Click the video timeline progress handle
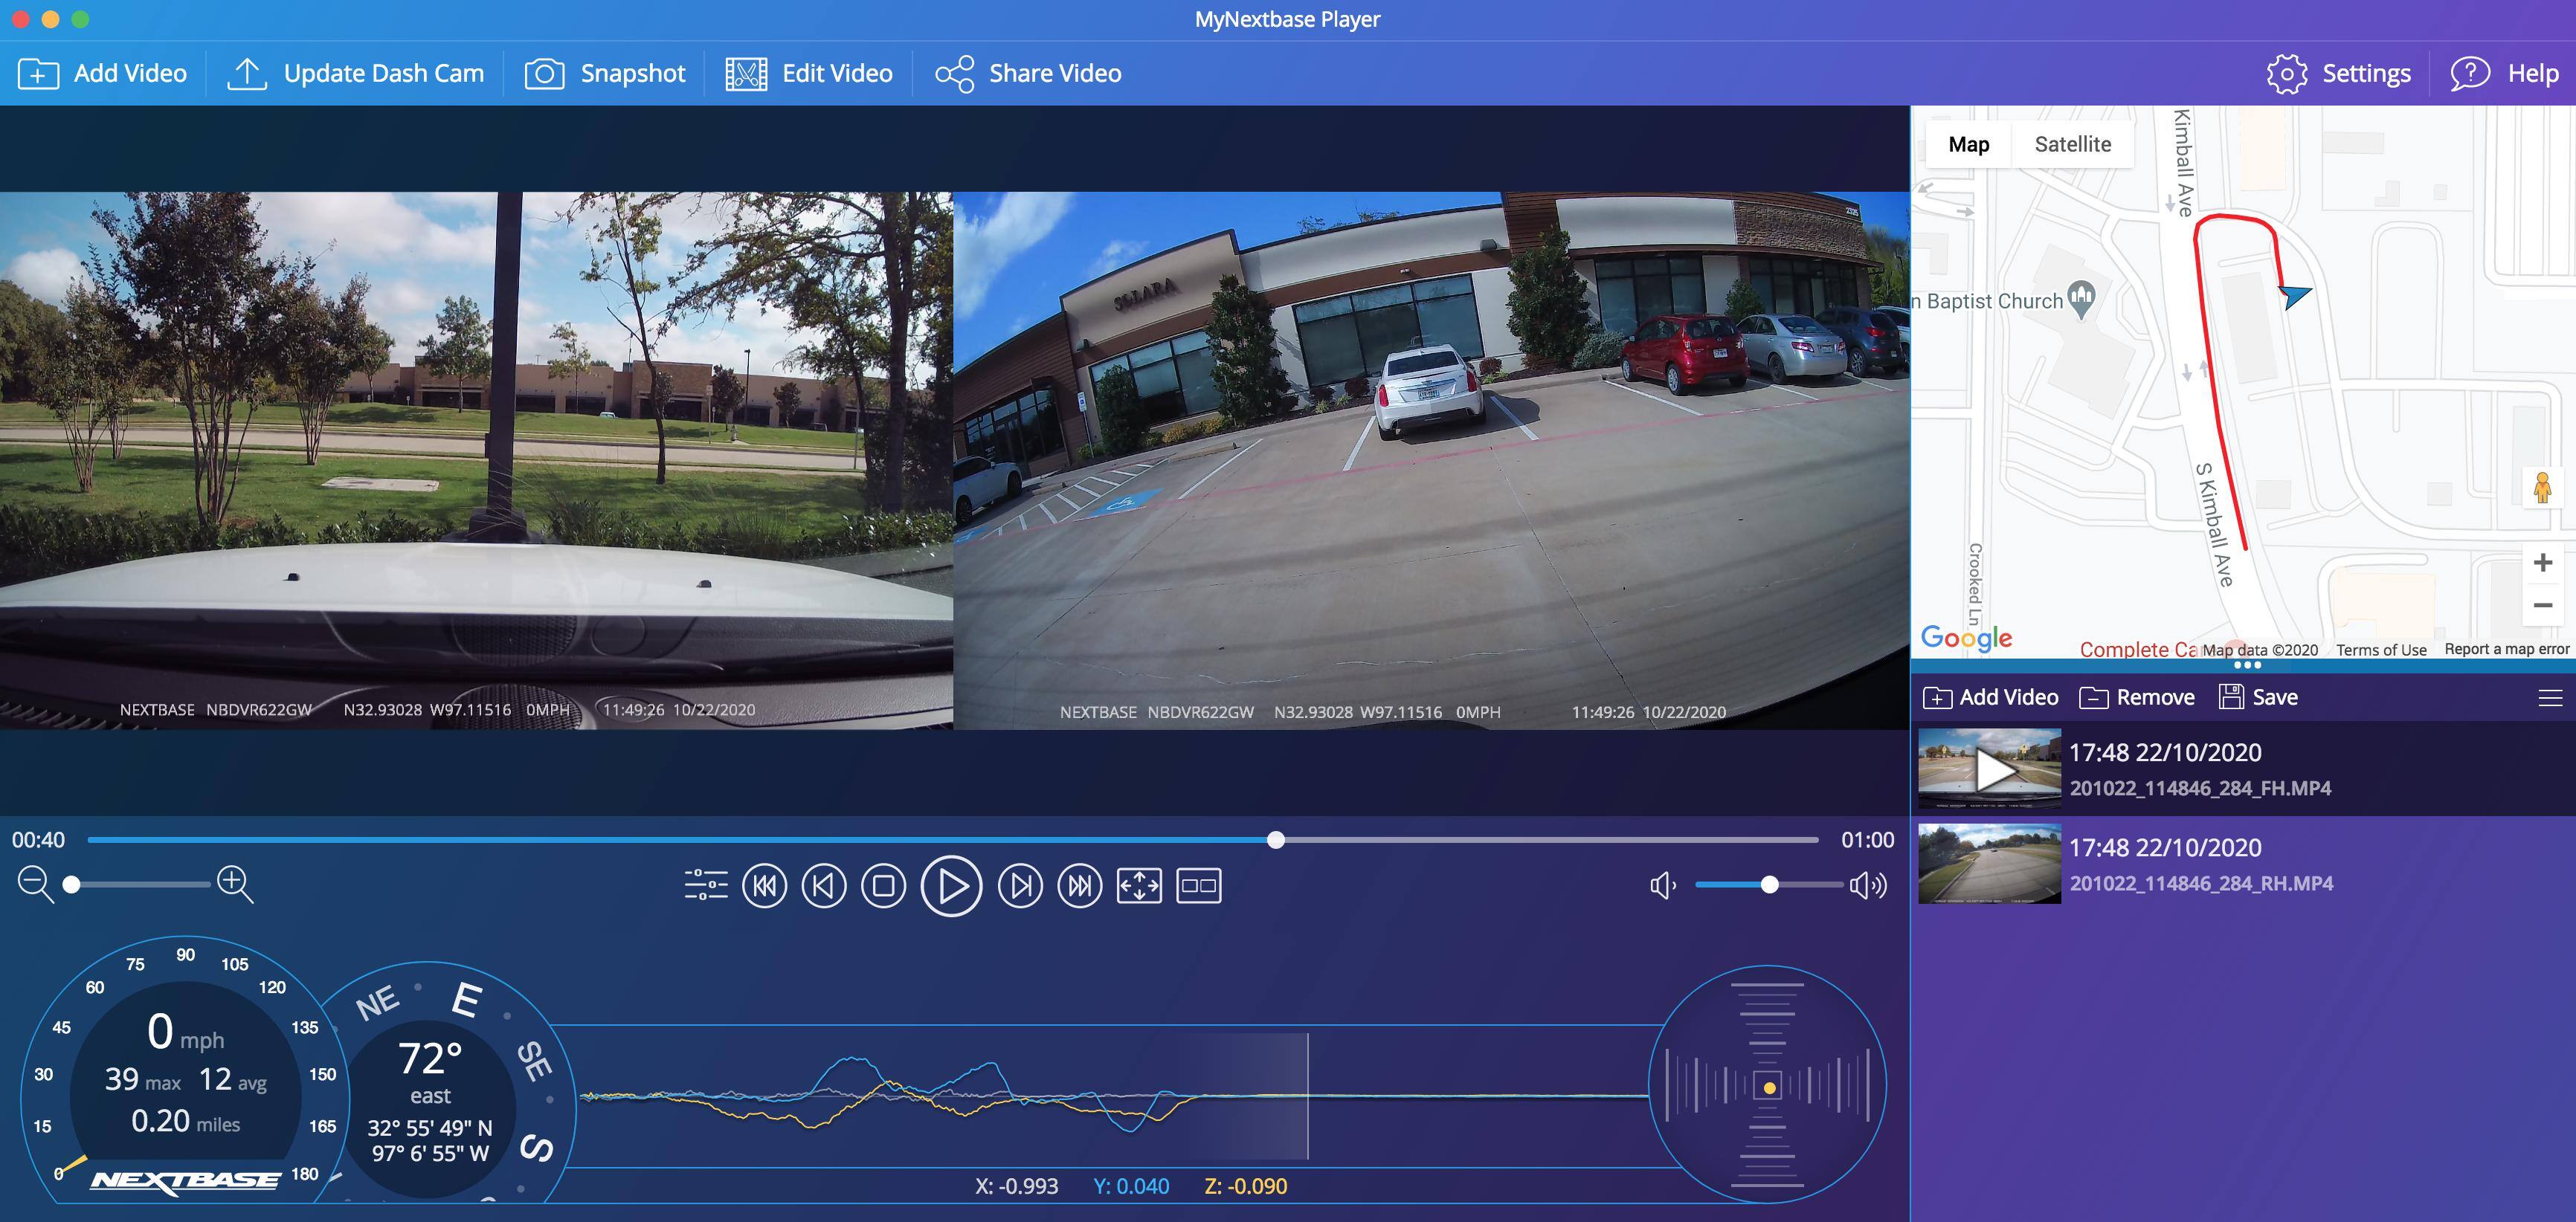2576x1222 pixels. pyautogui.click(x=1275, y=841)
